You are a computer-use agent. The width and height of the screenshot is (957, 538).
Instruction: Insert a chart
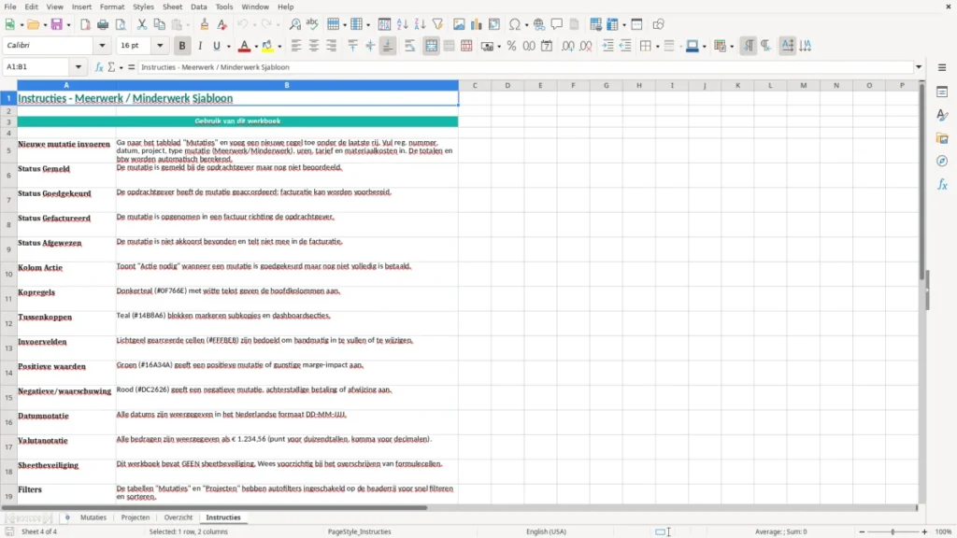click(x=477, y=24)
